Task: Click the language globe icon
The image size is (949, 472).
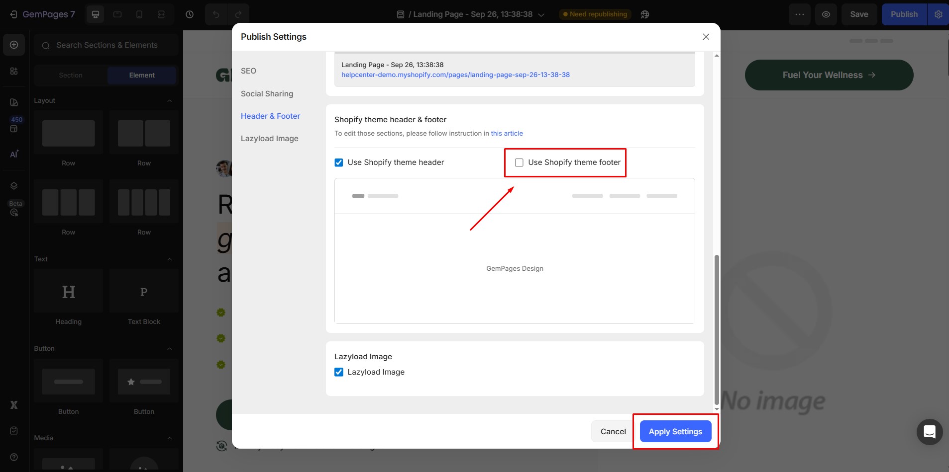Action: click(x=645, y=14)
